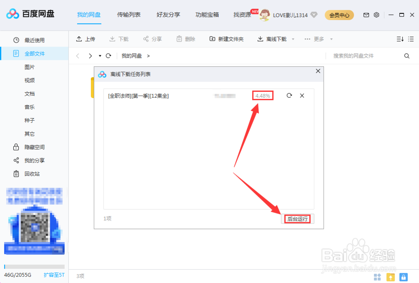Click Offline Download (离线下载) button
This screenshot has width=419, height=283.
coord(272,39)
